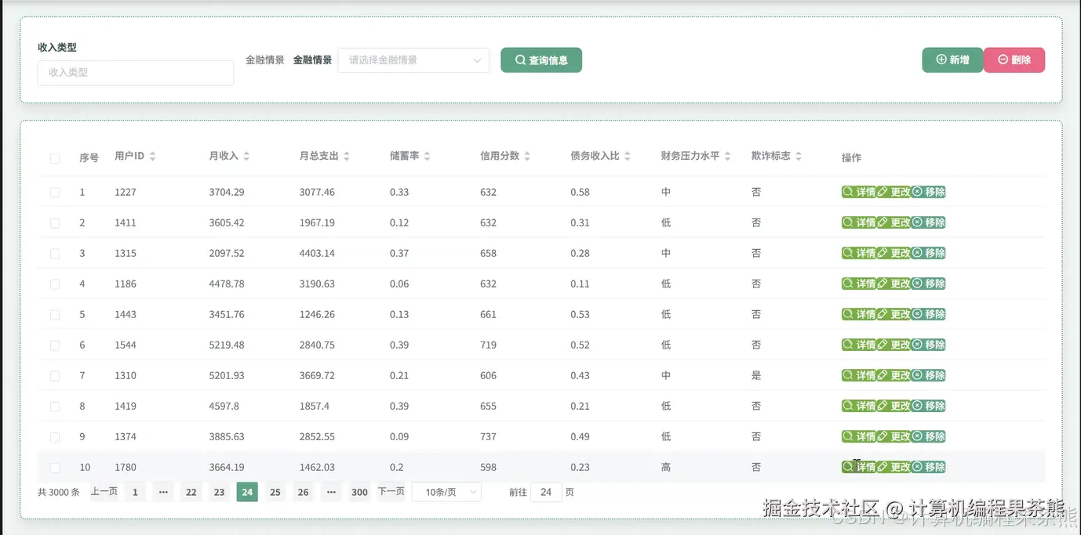Expand hidden pages via the ellipsis after page 1
The height and width of the screenshot is (535, 1081).
click(x=162, y=491)
